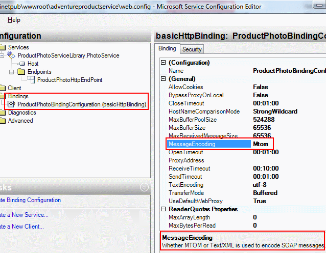
Task: Select the Binding tab
Action: click(167, 49)
